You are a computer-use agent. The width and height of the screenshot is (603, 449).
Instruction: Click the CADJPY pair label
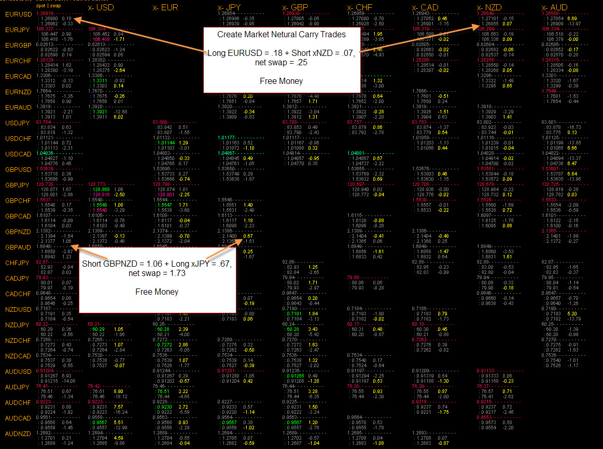[17, 279]
